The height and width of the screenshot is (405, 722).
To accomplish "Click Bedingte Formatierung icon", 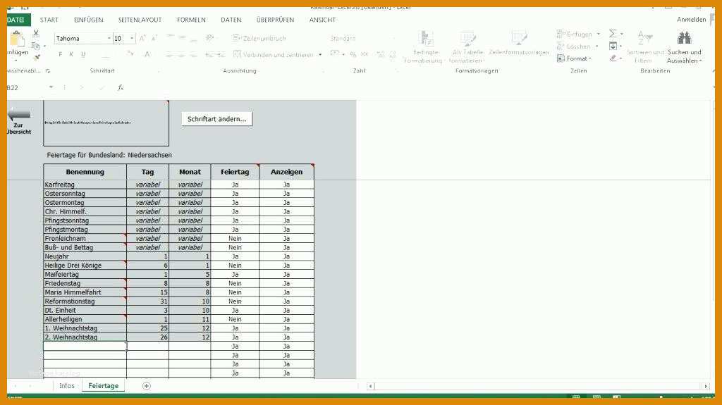I will [x=425, y=39].
